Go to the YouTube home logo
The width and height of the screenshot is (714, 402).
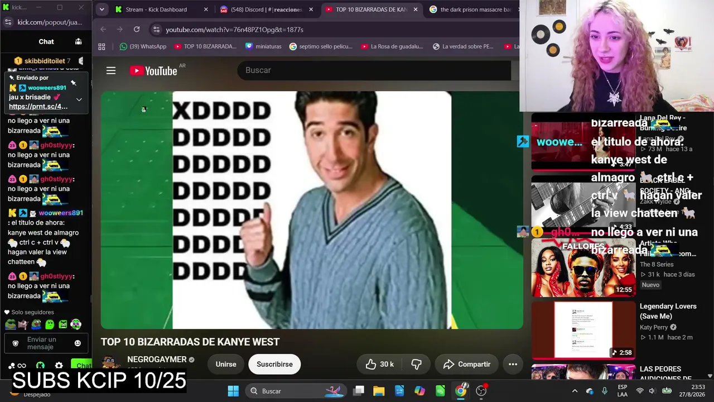[x=153, y=71]
